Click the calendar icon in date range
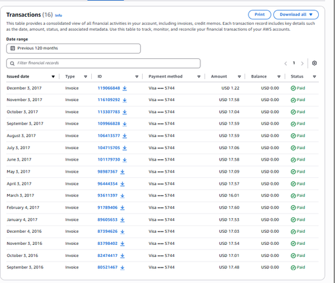335x283 pixels. [13, 48]
